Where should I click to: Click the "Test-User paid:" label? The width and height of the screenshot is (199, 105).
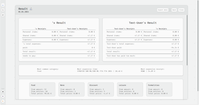coord(114,48)
